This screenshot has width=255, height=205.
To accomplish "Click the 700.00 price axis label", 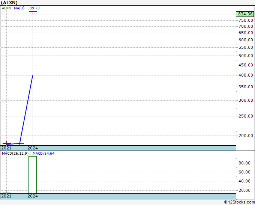I will (246, 26).
